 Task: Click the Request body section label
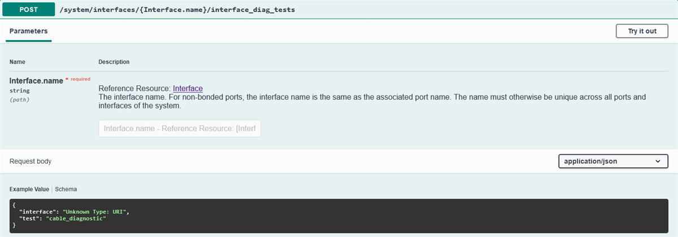31,161
